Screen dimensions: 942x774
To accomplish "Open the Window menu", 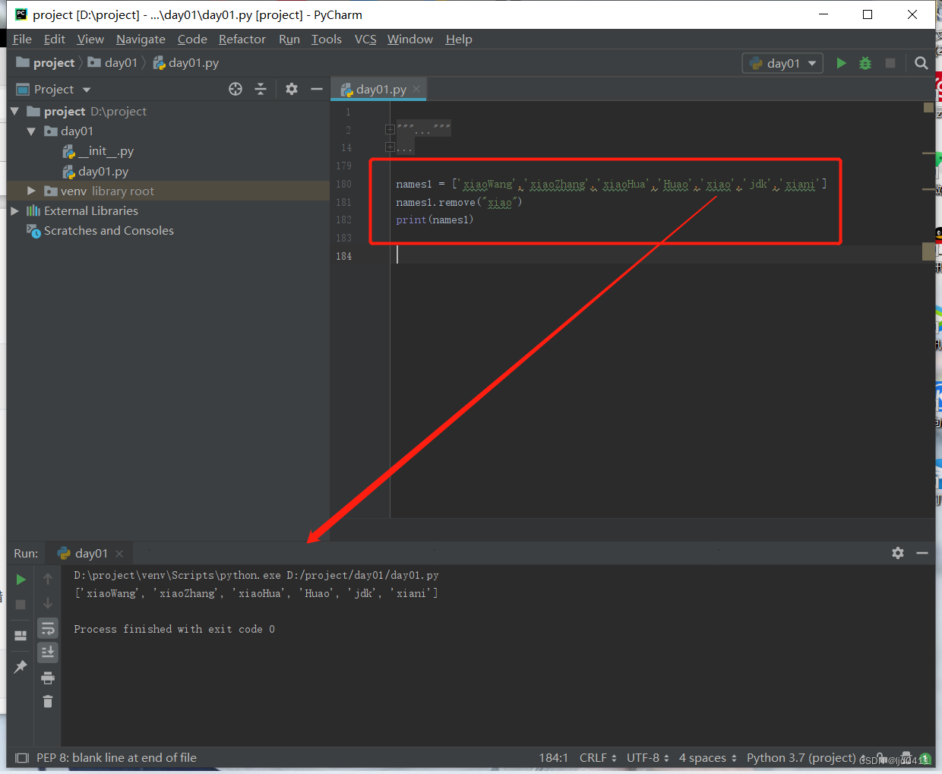I will (410, 39).
